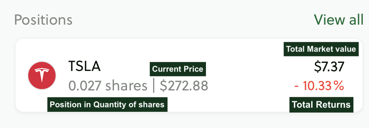Click the word shares next to 0.027

(126, 86)
